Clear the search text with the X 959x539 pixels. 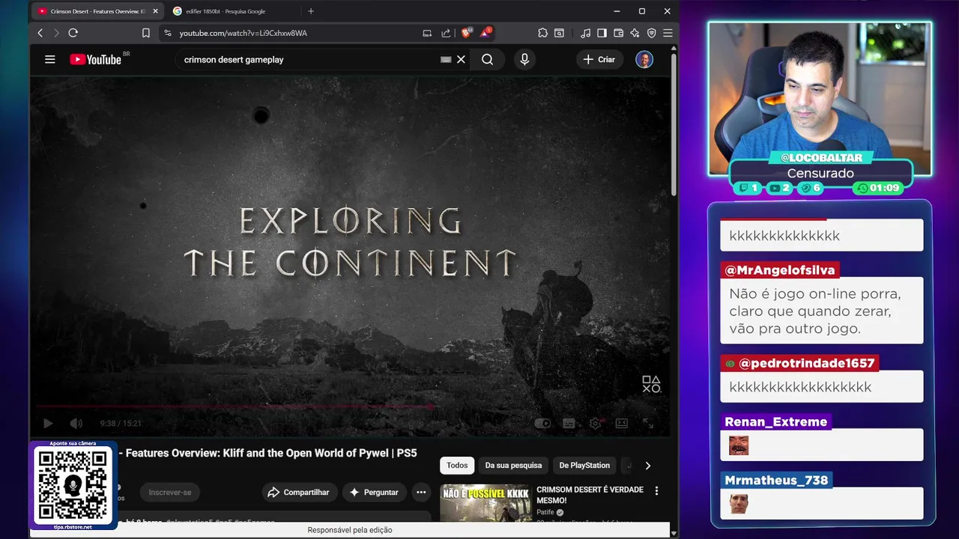pyautogui.click(x=461, y=59)
